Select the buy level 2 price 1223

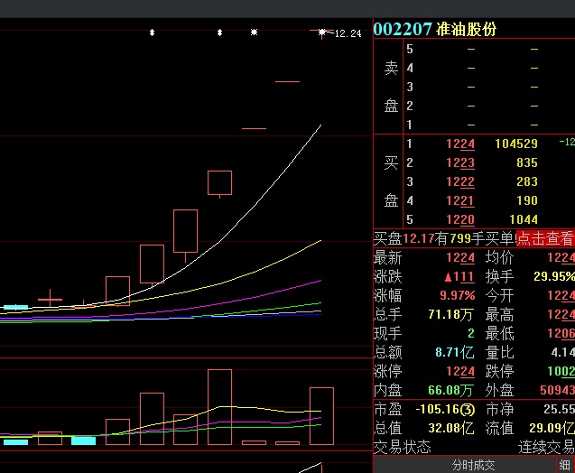click(459, 162)
